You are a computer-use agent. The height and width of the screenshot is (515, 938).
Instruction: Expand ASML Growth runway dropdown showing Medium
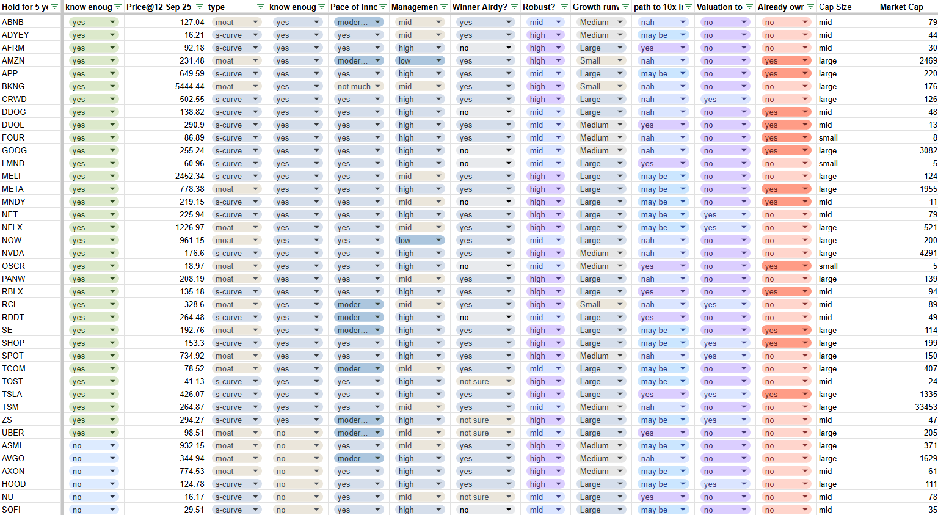[620, 445]
